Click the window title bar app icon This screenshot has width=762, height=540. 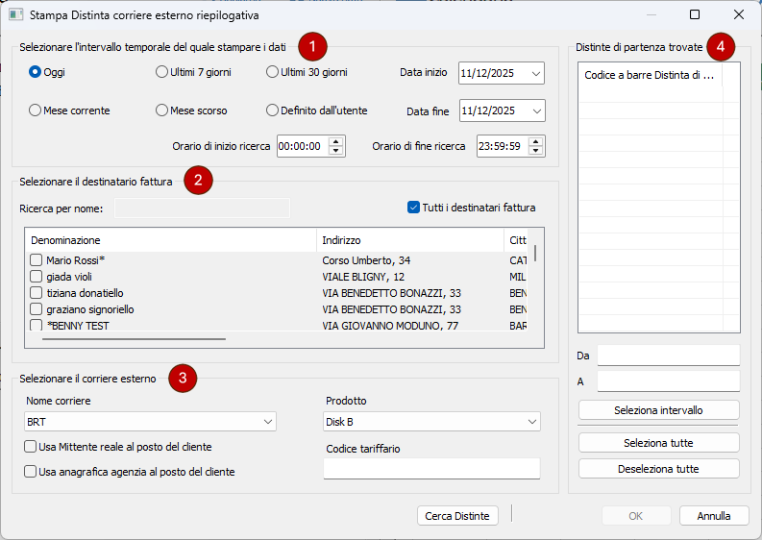15,15
